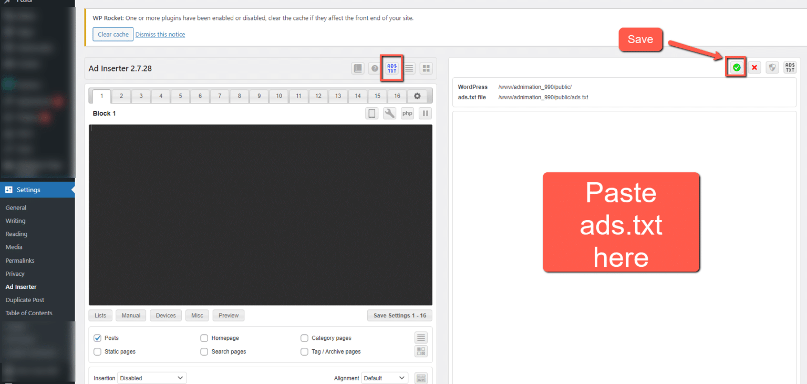Click the red X cancel icon on right panel
This screenshot has width=807, height=384.
[754, 67]
